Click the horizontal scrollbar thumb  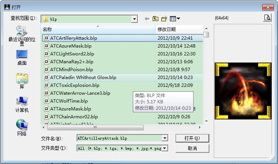95,127
